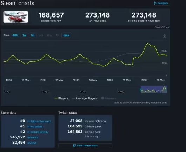The width and height of the screenshot is (186, 152).
Task: Set chart zoom to 48h
Action: coord(15,35)
